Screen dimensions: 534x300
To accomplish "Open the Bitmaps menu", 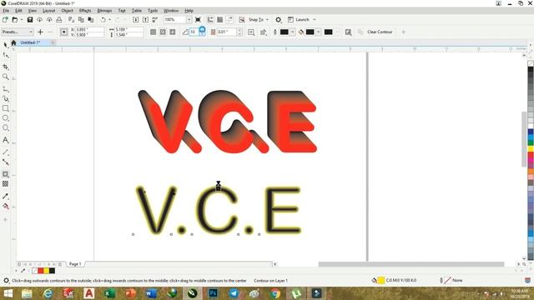I will click(x=104, y=11).
